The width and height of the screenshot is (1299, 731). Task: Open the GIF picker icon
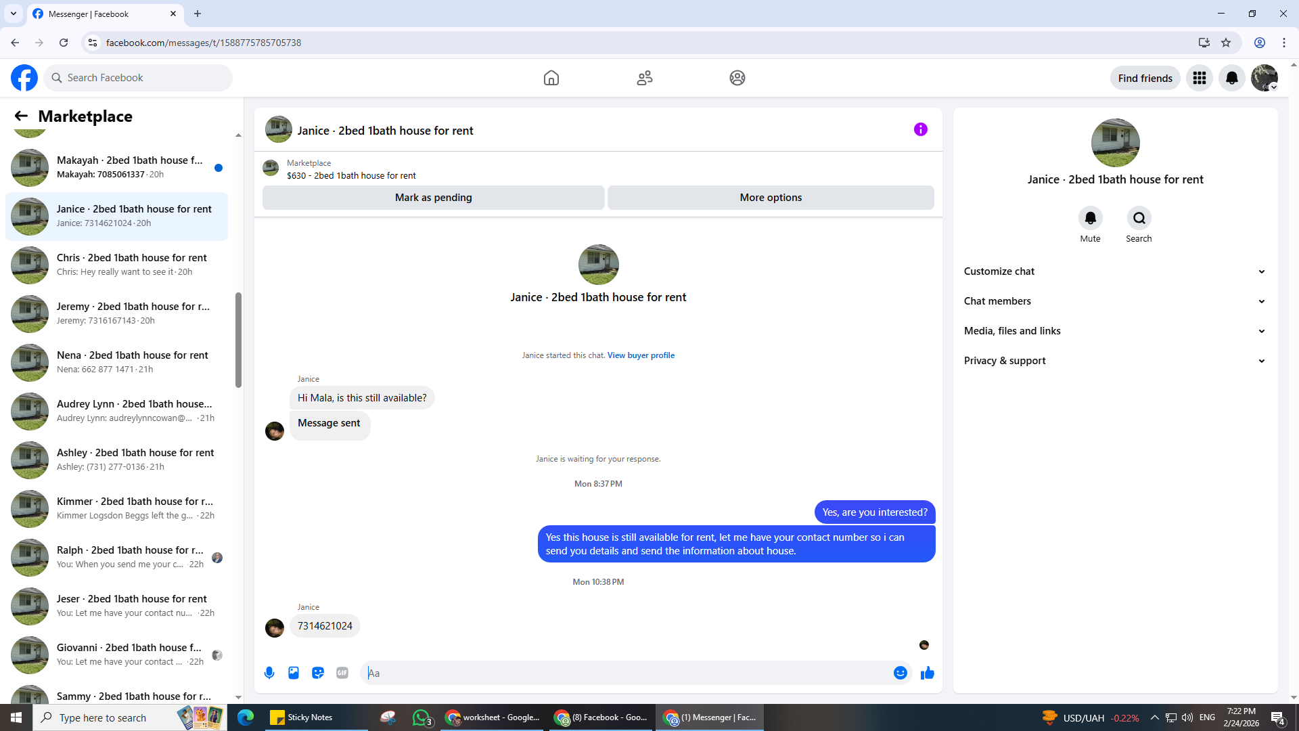point(342,673)
